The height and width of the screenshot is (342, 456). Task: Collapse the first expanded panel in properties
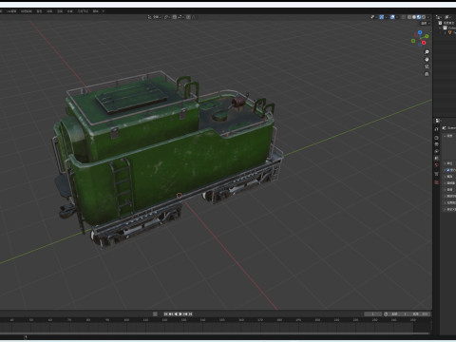point(445,136)
